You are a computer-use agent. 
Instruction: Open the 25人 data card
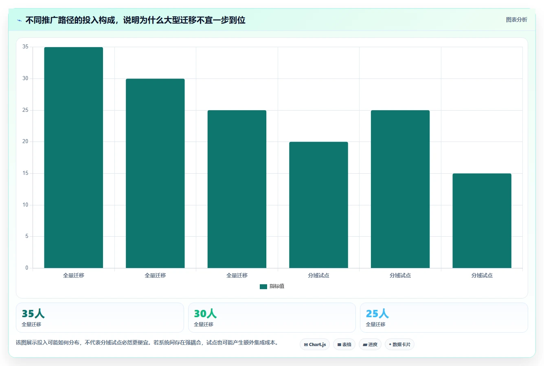click(x=444, y=318)
